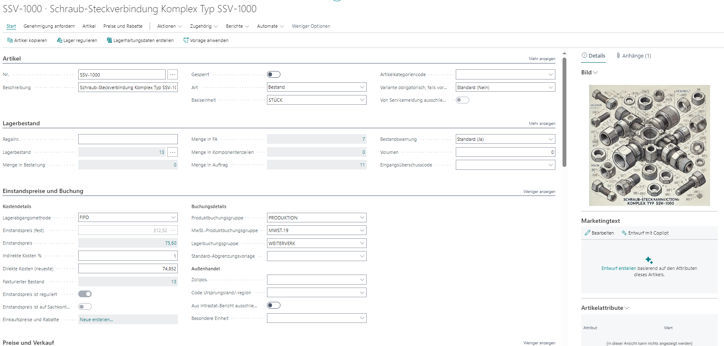Click the Vorlage anwenden icon

(186, 40)
